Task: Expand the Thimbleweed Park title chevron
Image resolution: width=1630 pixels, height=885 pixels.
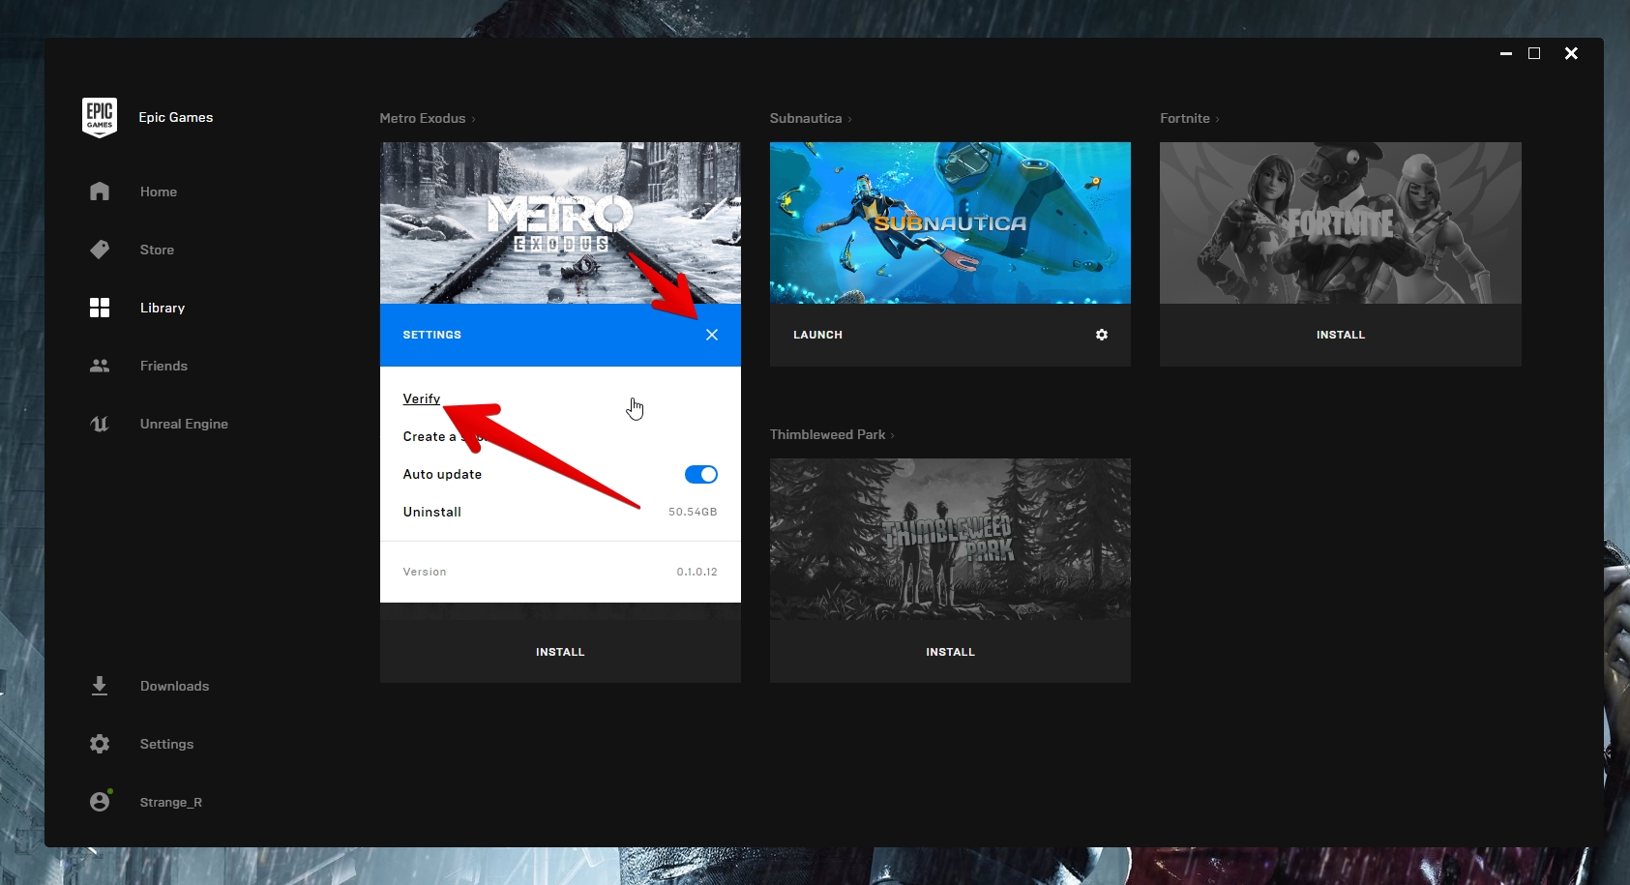Action: tap(893, 435)
